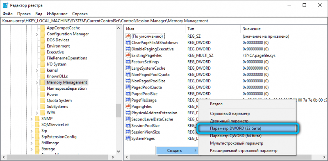The image size is (328, 161).
Task: Click the ExistingPageFiles string value icon
Action: click(x=128, y=55)
